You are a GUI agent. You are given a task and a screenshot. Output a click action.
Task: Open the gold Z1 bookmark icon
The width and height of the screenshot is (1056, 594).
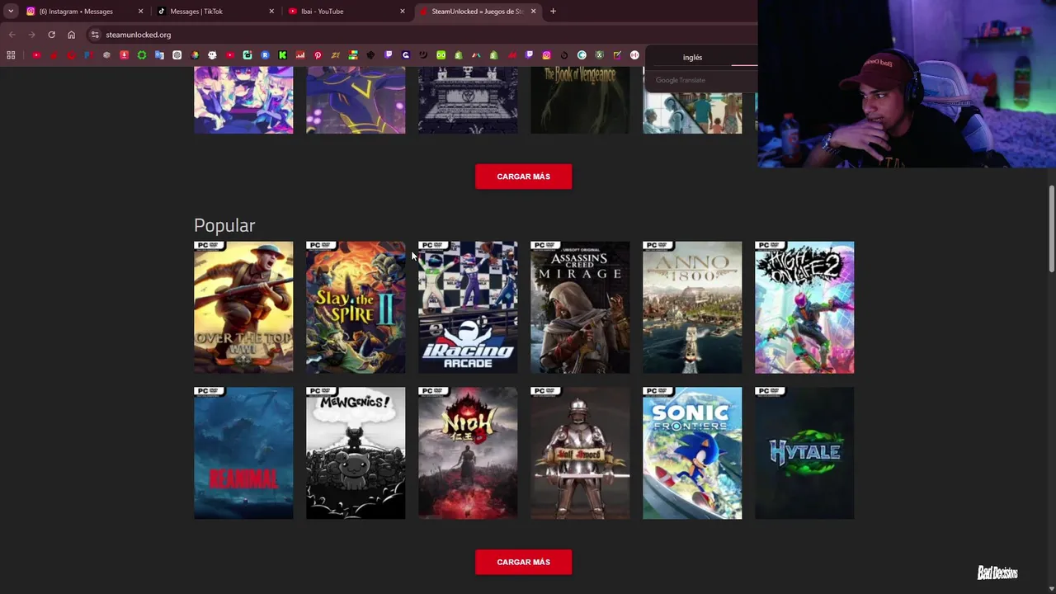pyautogui.click(x=335, y=55)
